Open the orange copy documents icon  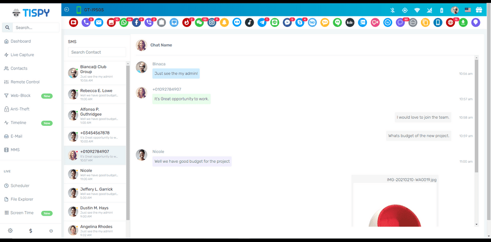[x=425, y=22]
